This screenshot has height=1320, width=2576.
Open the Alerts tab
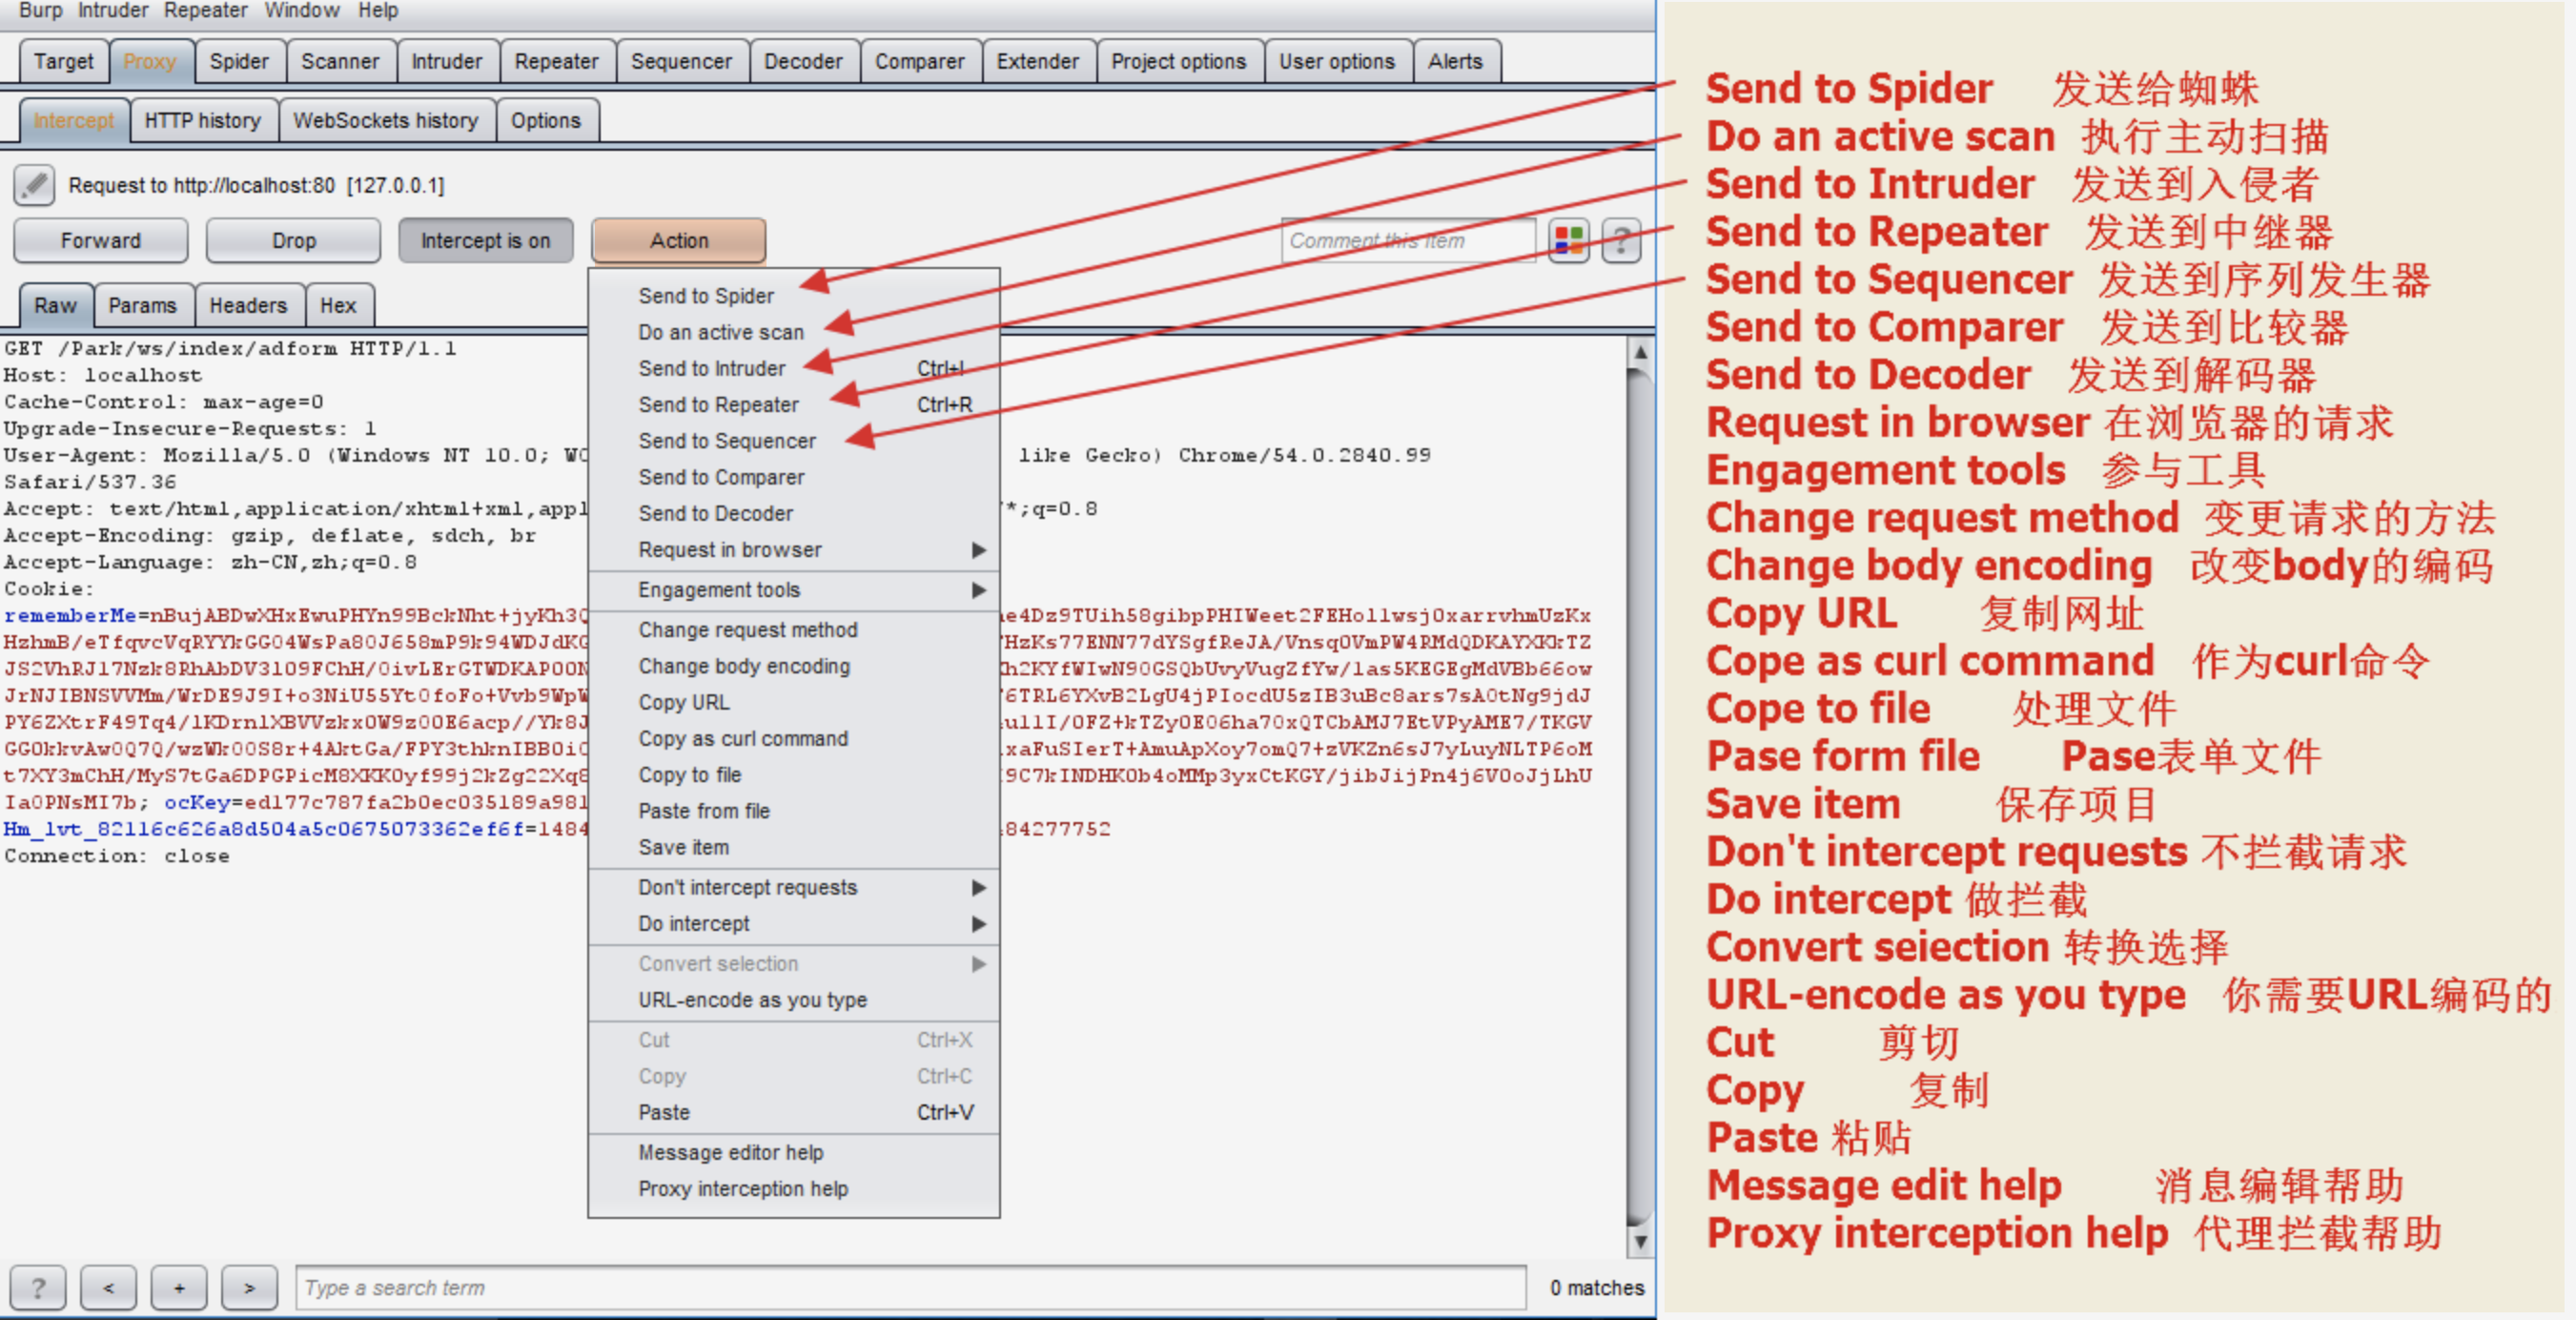pyautogui.click(x=1455, y=62)
